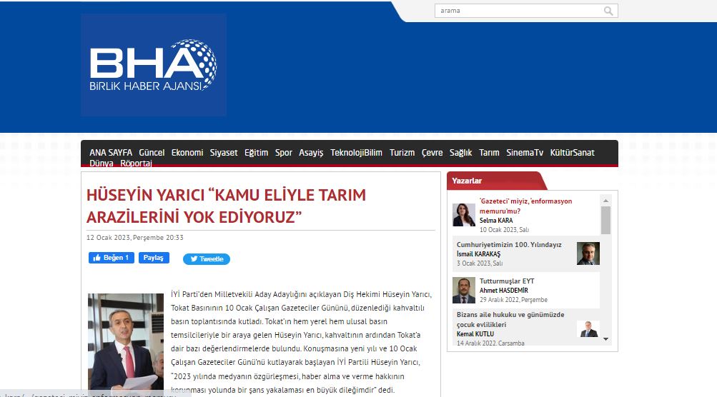Viewport: 717px width, 397px height.
Task: Open the BHA Birlik Haber Ajansı logo
Action: tap(154, 65)
